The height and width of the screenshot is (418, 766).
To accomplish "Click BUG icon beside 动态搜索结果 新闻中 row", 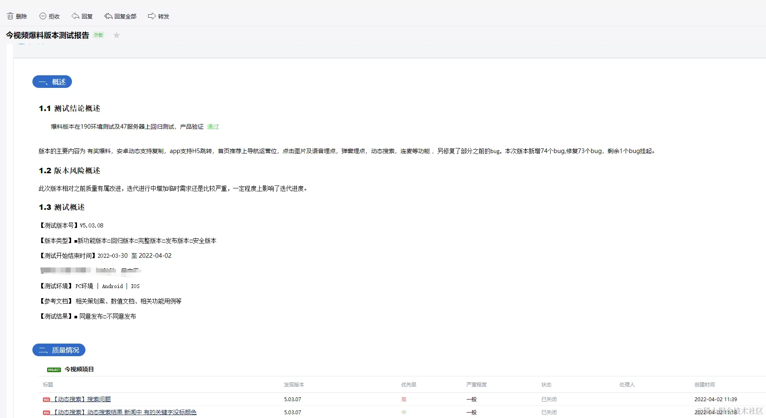I will (46, 413).
